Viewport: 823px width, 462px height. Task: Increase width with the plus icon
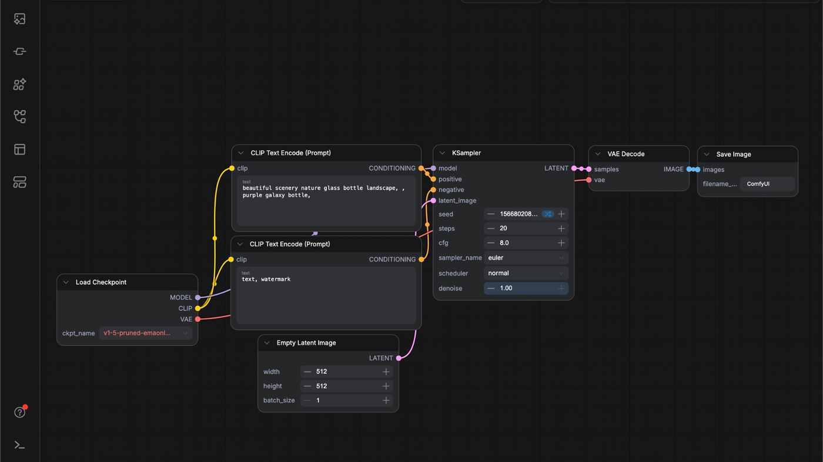coord(386,372)
